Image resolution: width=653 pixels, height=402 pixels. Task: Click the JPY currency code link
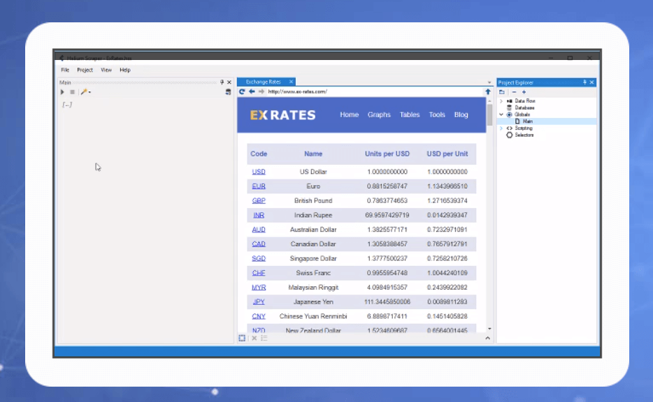click(x=259, y=301)
